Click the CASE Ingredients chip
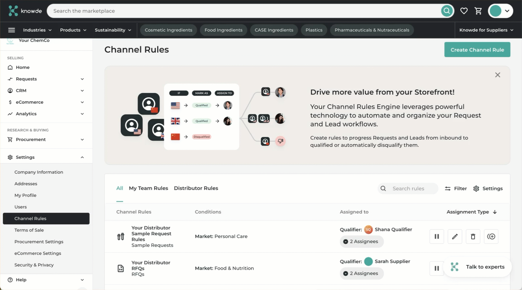The height and width of the screenshot is (290, 522). coord(274,30)
